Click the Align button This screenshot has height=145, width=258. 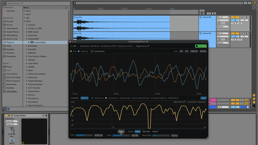pos(121,132)
